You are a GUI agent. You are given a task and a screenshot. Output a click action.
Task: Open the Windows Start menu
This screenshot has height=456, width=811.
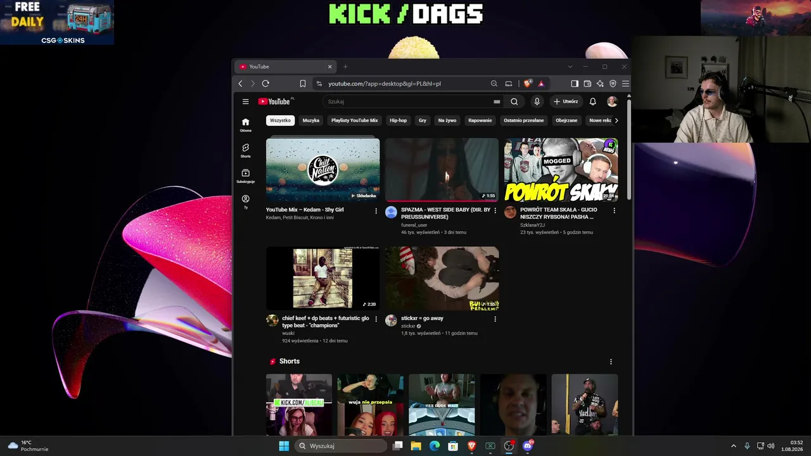pos(284,446)
